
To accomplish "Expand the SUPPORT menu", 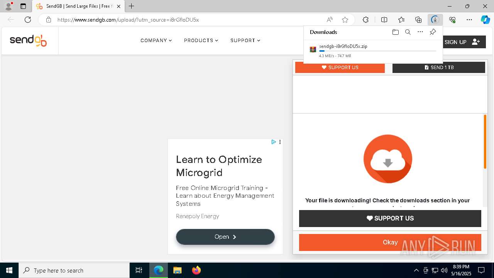I will pos(245,41).
